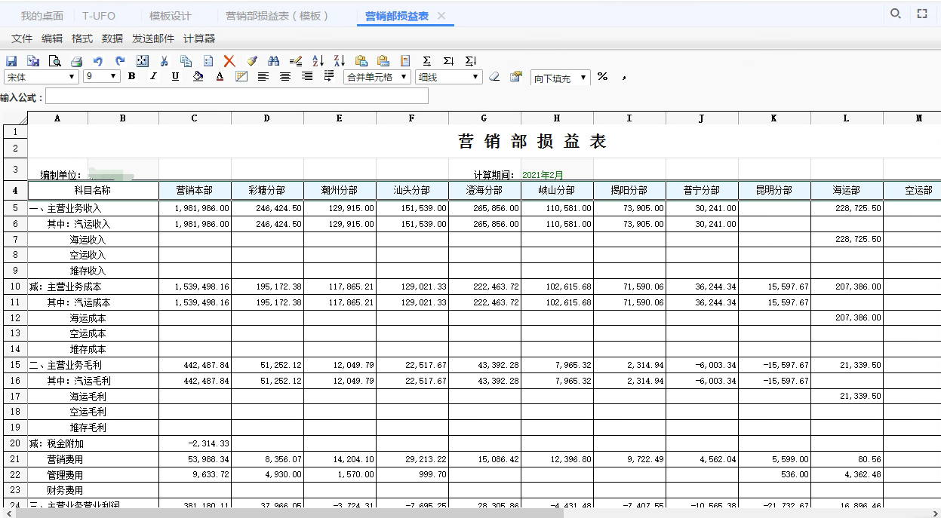The image size is (941, 518).
Task: Click the 一、主营业务收入 row label
Action: click(65, 208)
